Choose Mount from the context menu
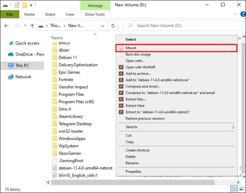246x193 pixels. [176, 48]
